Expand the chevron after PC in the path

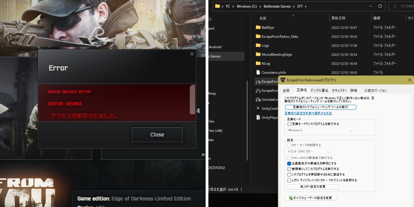click(x=233, y=6)
